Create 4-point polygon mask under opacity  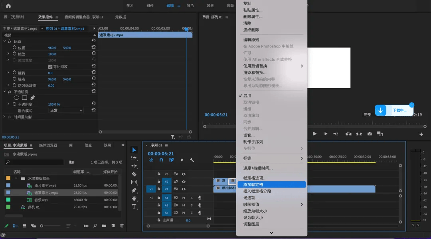[24, 98]
